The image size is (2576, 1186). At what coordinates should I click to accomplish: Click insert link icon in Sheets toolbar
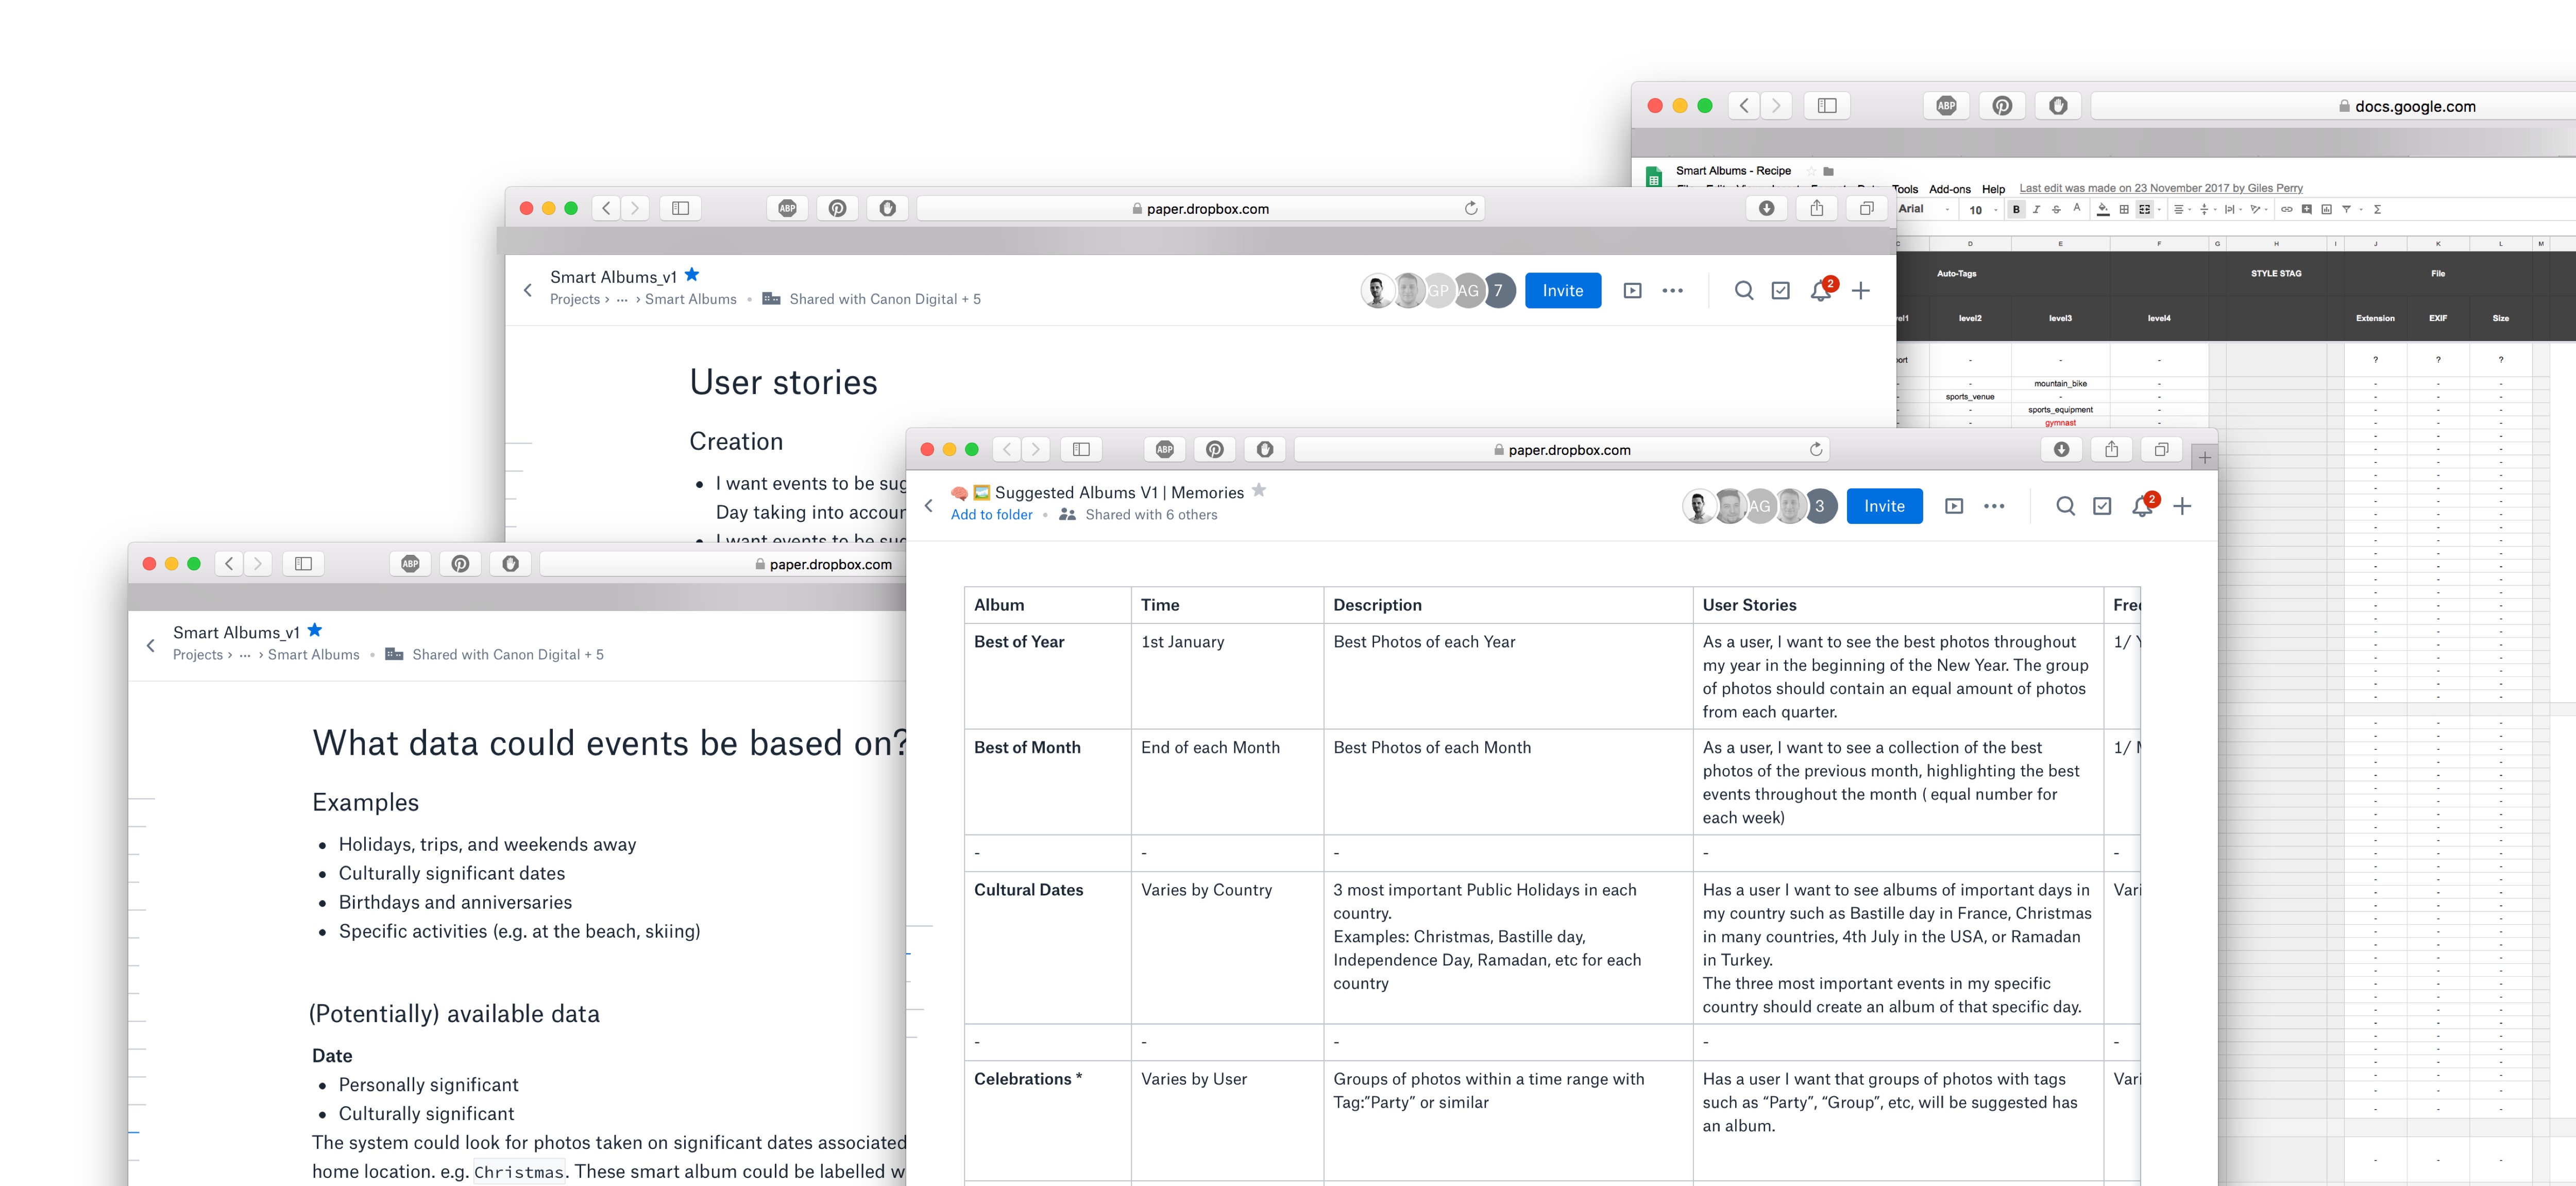point(2287,209)
